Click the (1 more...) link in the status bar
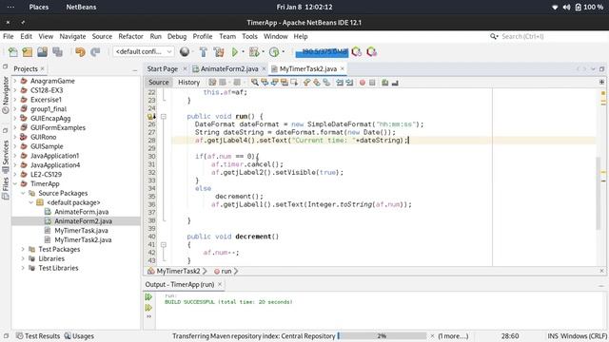This screenshot has width=609, height=342. tap(453, 336)
